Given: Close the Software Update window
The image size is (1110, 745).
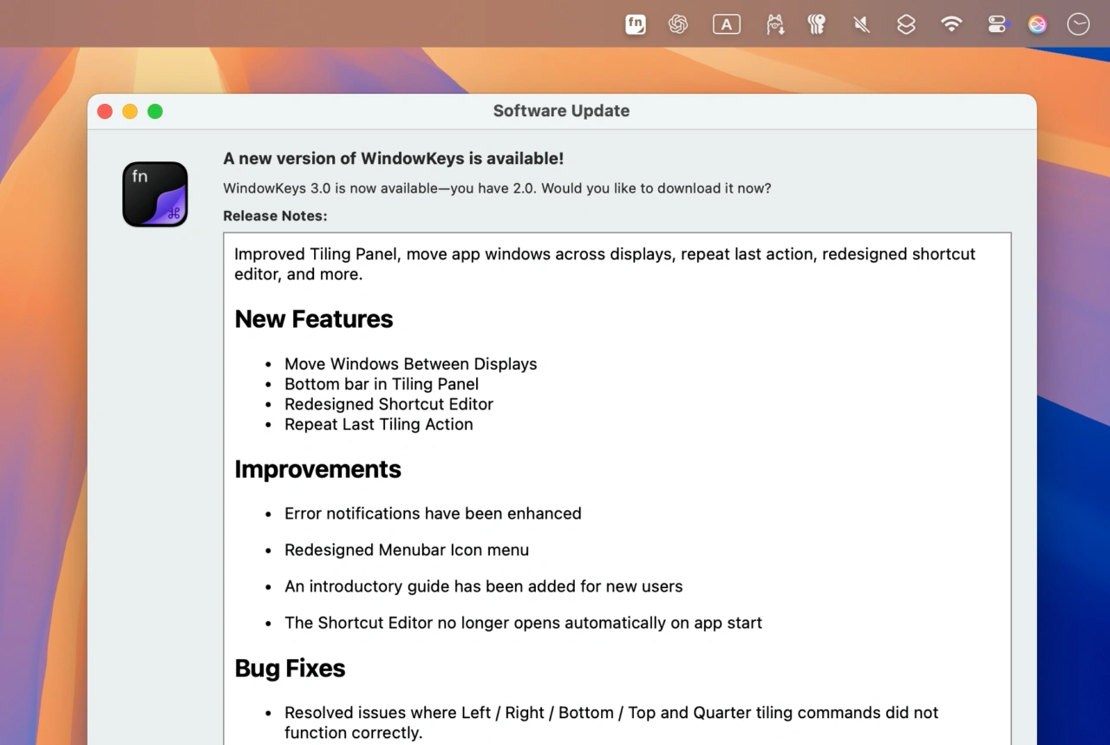Looking at the screenshot, I should (105, 111).
